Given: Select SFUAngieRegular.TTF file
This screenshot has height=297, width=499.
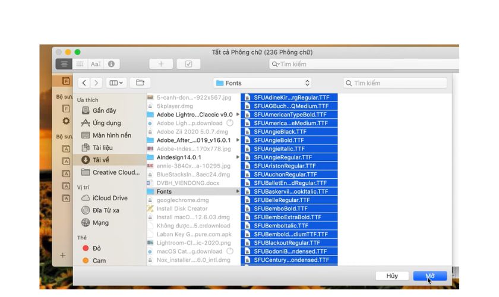Looking at the screenshot, I should (x=289, y=157).
